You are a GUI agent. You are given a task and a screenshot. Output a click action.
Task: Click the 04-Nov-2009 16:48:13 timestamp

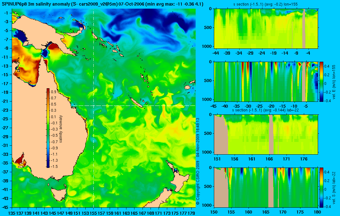(198, 137)
